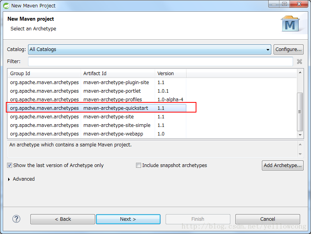Image resolution: width=311 pixels, height=234 pixels.
Task: Go back with the < Back button
Action: (x=63, y=219)
